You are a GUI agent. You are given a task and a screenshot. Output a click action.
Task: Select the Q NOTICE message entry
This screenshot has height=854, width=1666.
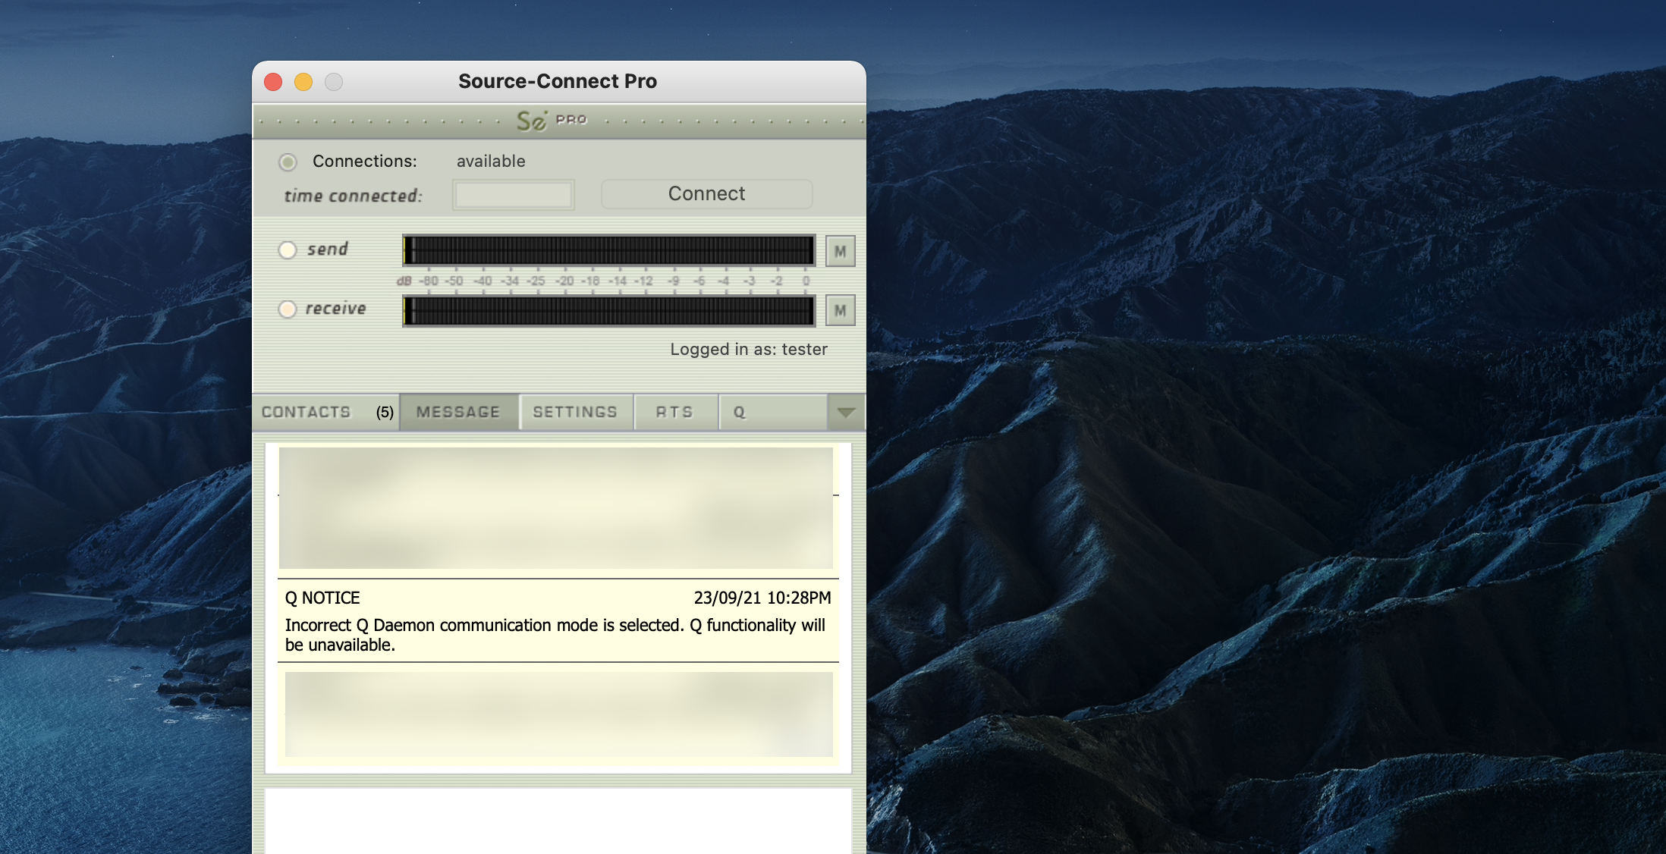(558, 620)
